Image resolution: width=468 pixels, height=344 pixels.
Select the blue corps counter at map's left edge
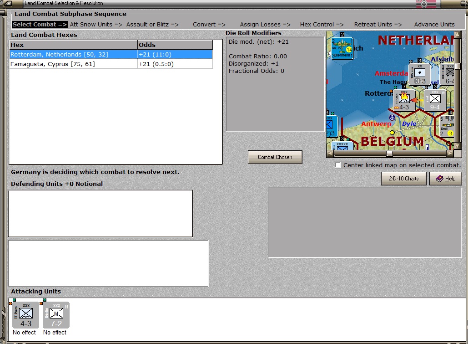pos(332,126)
